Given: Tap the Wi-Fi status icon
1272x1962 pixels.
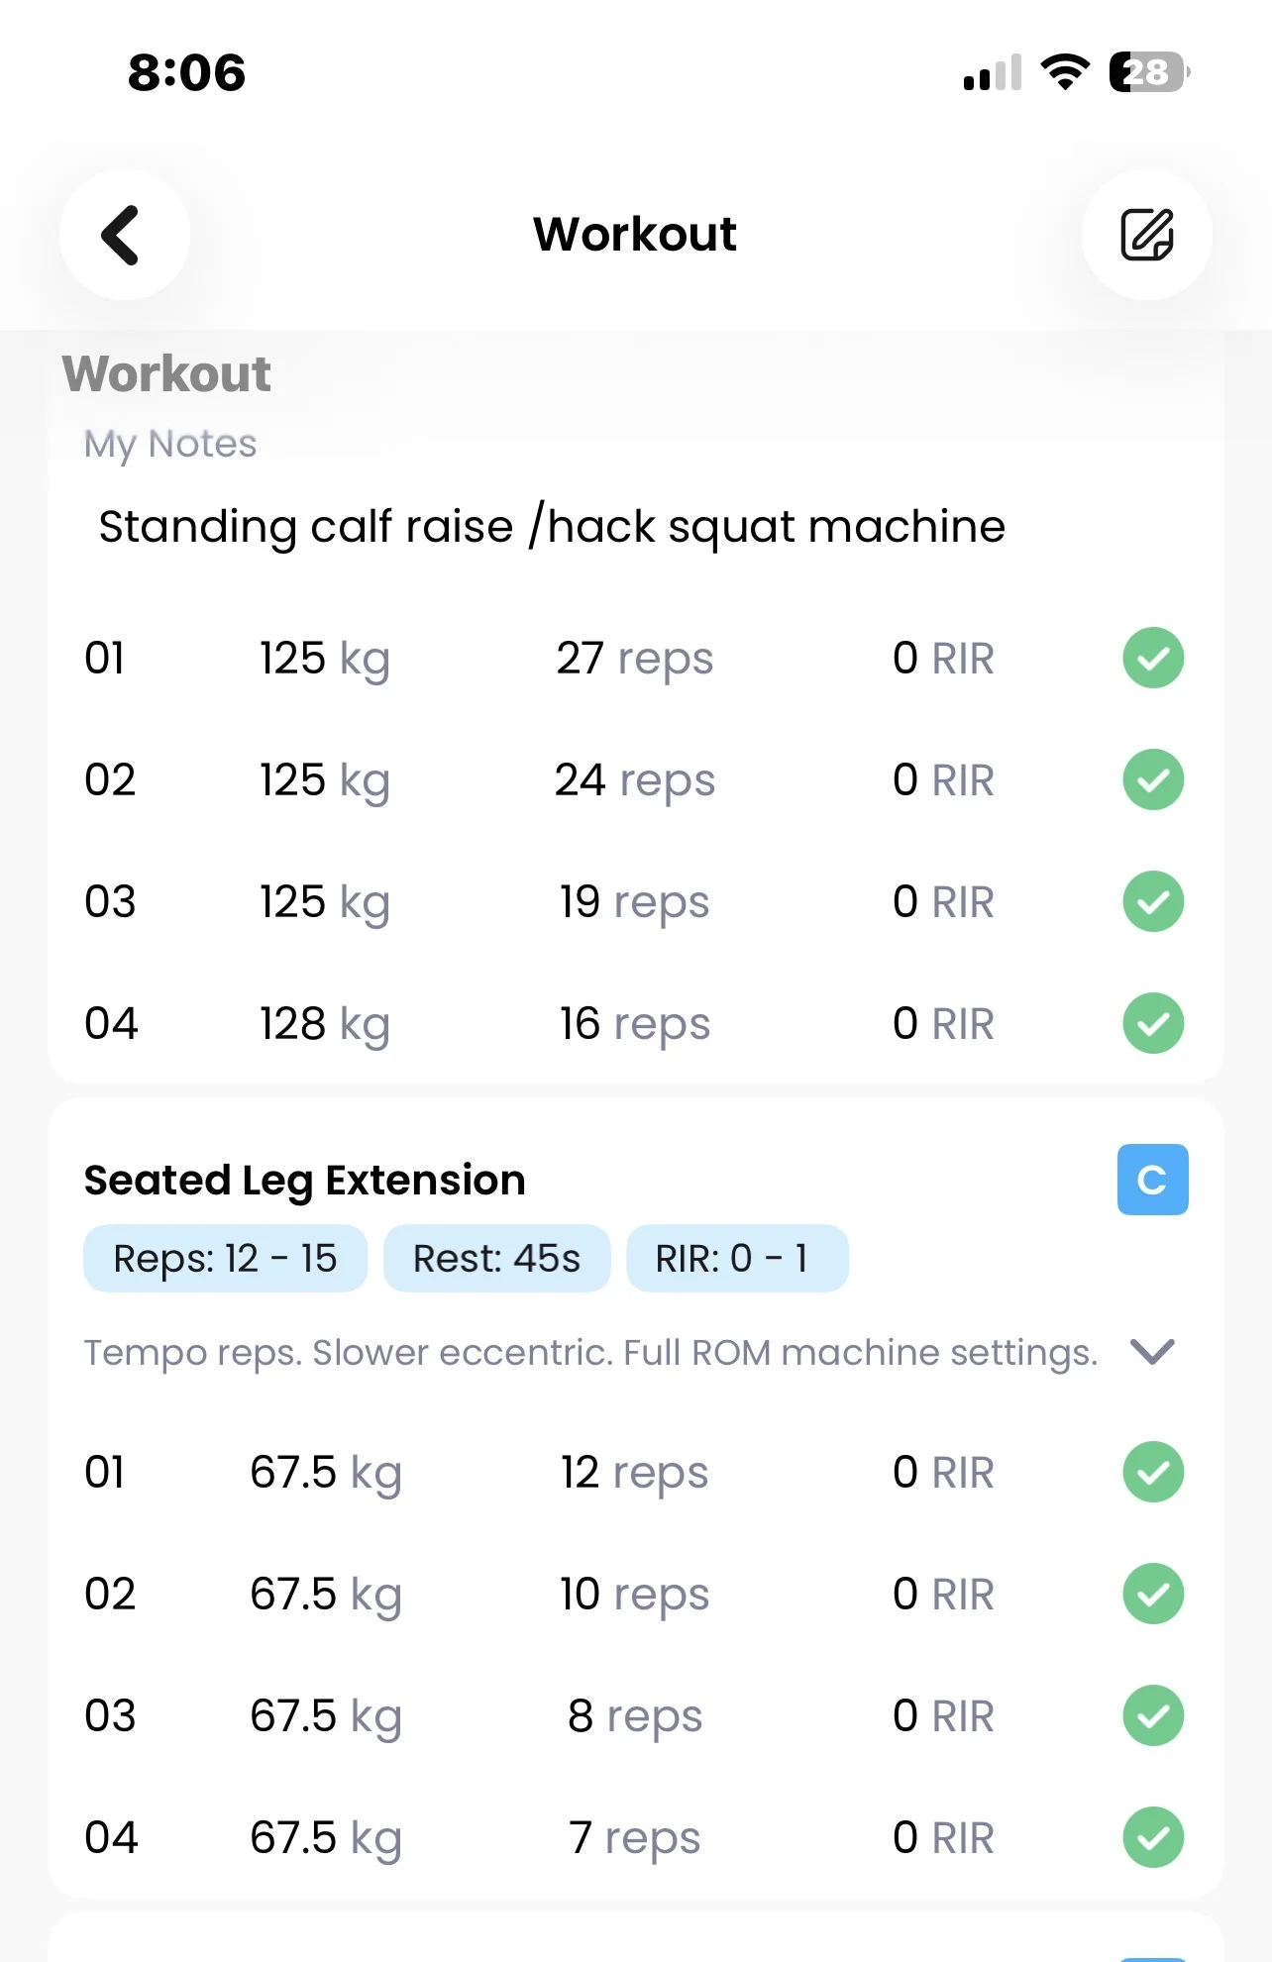Looking at the screenshot, I should point(1065,72).
